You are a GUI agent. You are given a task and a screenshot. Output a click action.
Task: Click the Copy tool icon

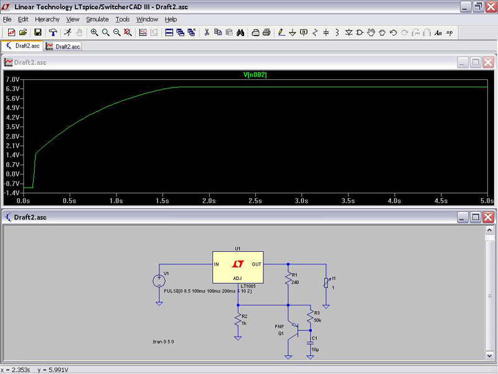point(218,32)
